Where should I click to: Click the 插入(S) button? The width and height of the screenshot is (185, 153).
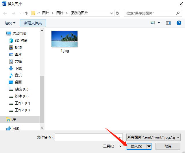(x=137, y=146)
